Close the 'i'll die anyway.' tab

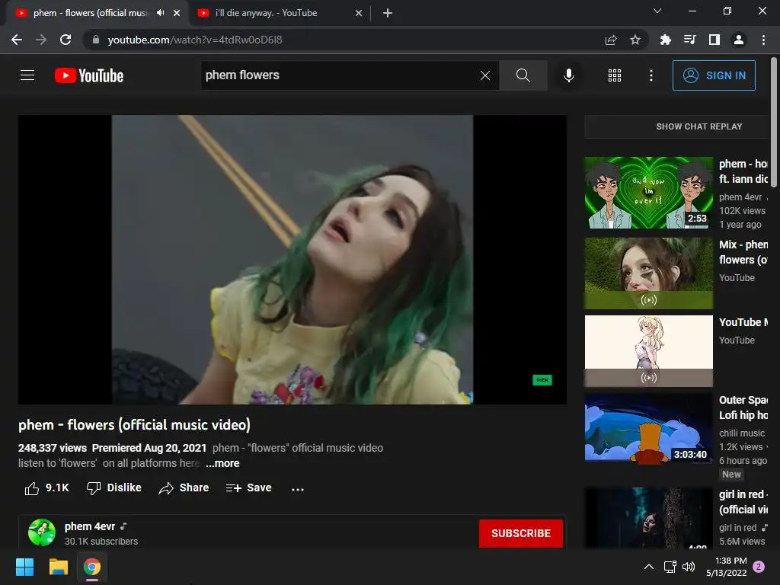[359, 13]
